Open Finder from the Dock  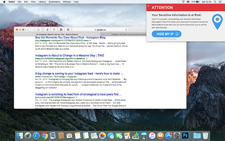point(20,136)
